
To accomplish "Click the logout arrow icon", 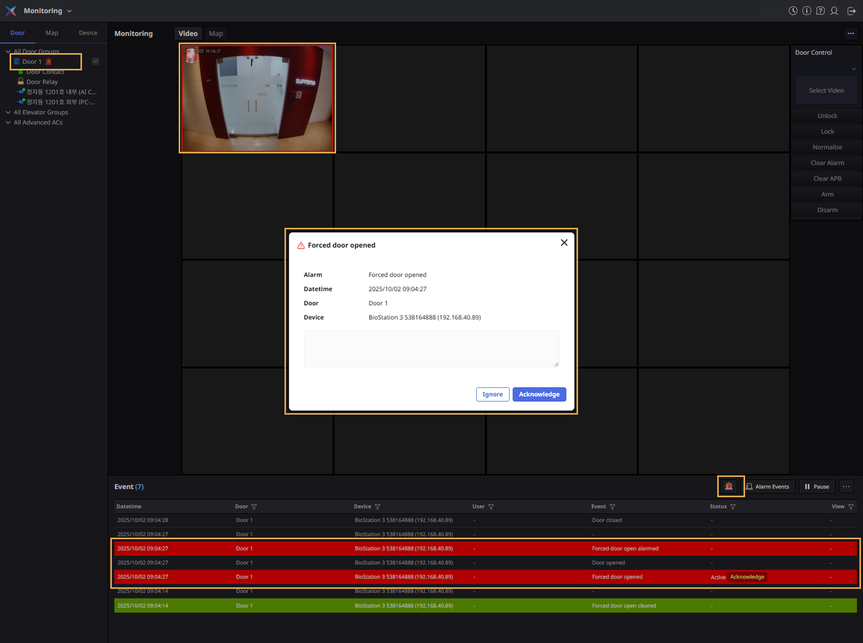I will point(851,11).
